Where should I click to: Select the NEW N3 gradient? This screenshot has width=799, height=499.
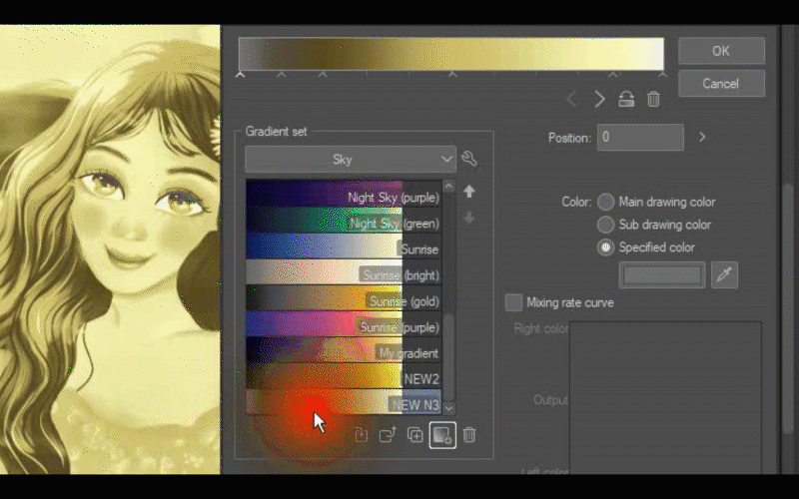(344, 402)
